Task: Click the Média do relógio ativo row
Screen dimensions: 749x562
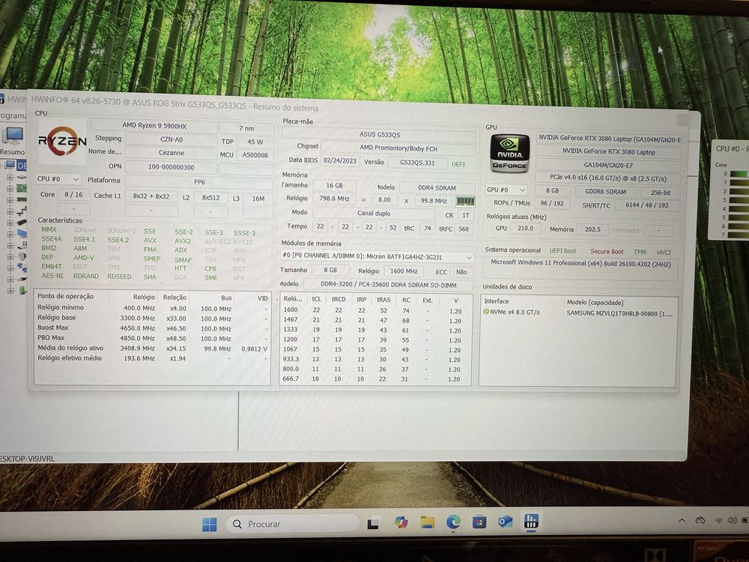Action: click(153, 348)
